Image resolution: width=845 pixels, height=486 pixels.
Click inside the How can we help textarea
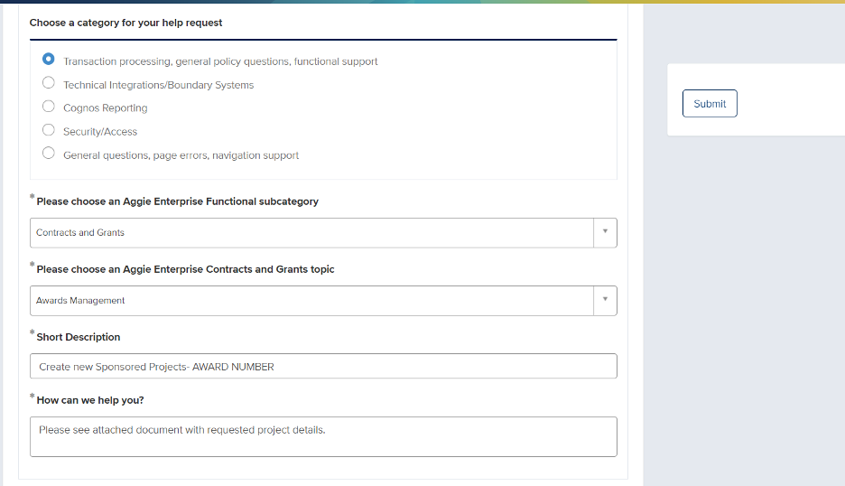pyautogui.click(x=323, y=436)
